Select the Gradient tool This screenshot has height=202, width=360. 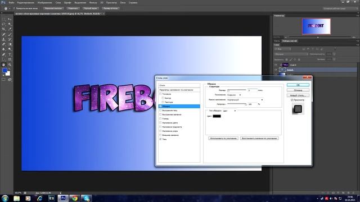click(10, 44)
